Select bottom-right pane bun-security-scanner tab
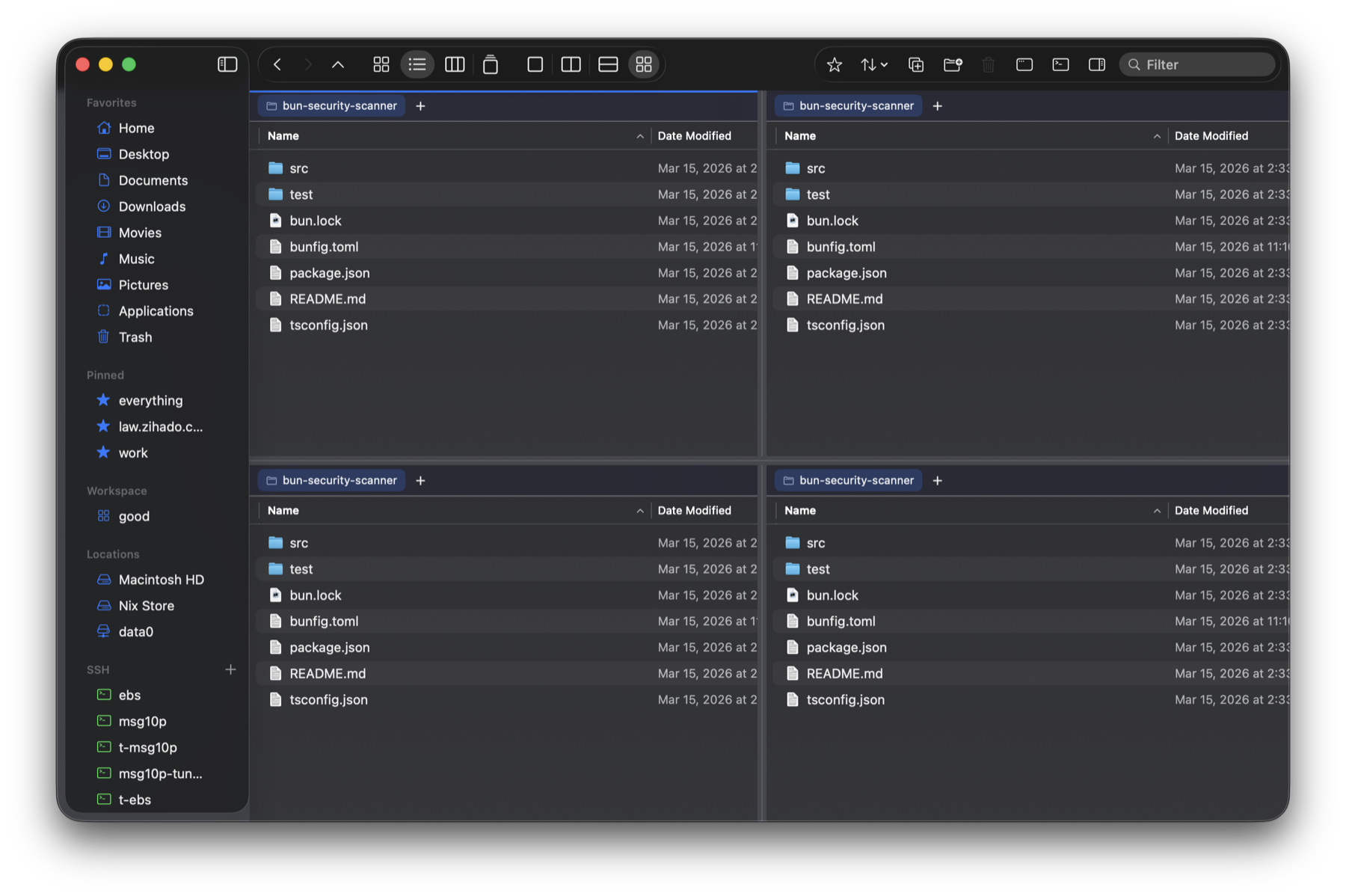This screenshot has height=896, width=1346. (x=848, y=480)
